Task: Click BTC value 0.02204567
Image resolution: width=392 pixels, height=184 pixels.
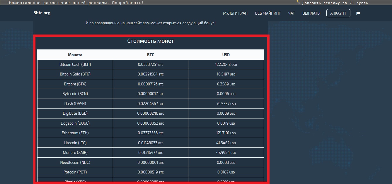Action: (x=151, y=104)
